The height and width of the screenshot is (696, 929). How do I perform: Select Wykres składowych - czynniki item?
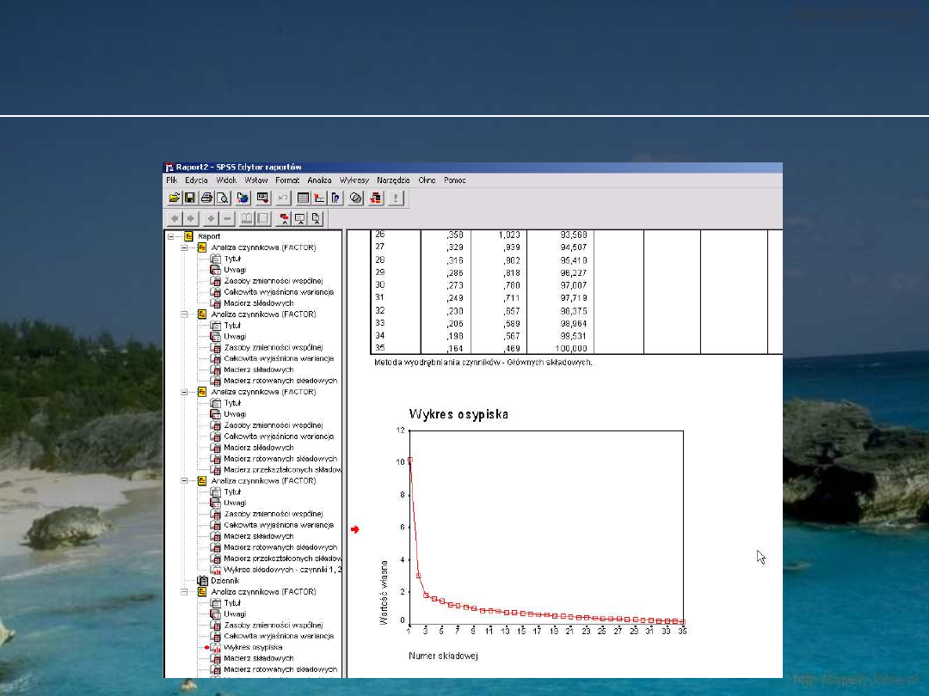pyautogui.click(x=282, y=570)
